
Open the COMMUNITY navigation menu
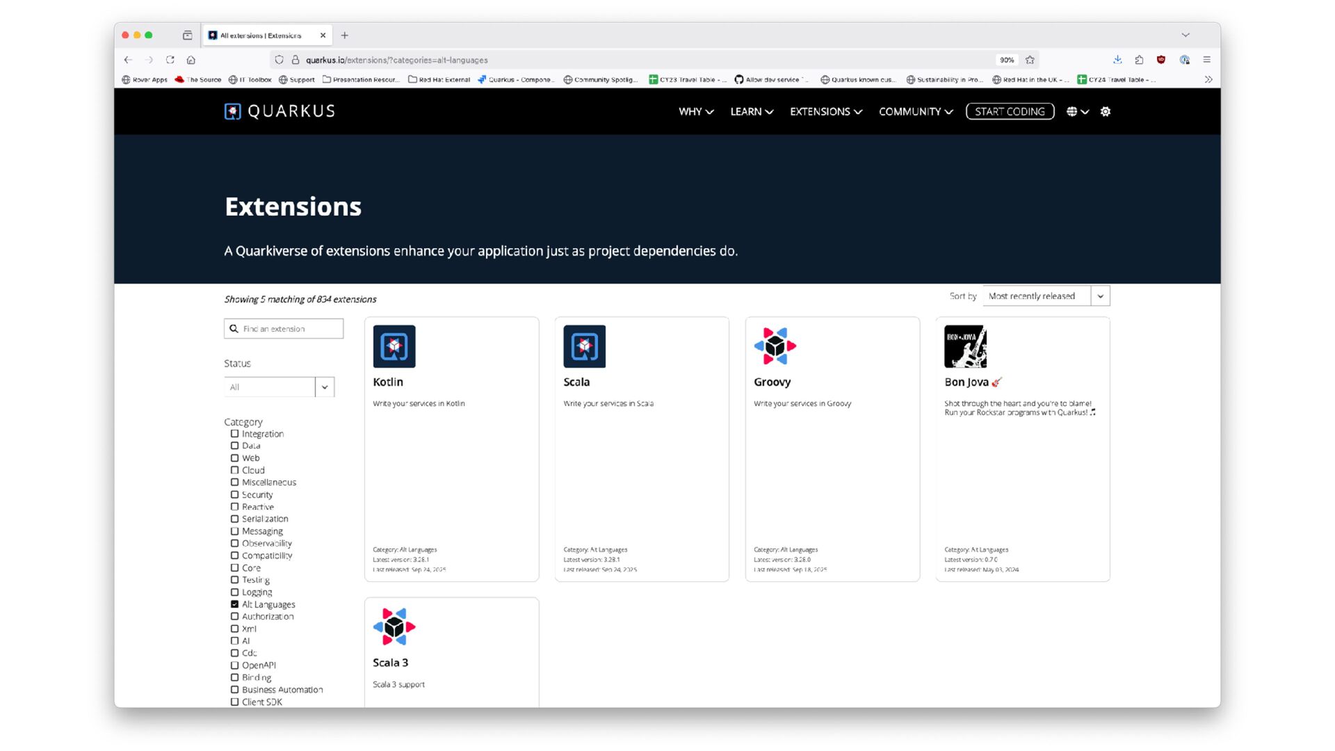915,111
